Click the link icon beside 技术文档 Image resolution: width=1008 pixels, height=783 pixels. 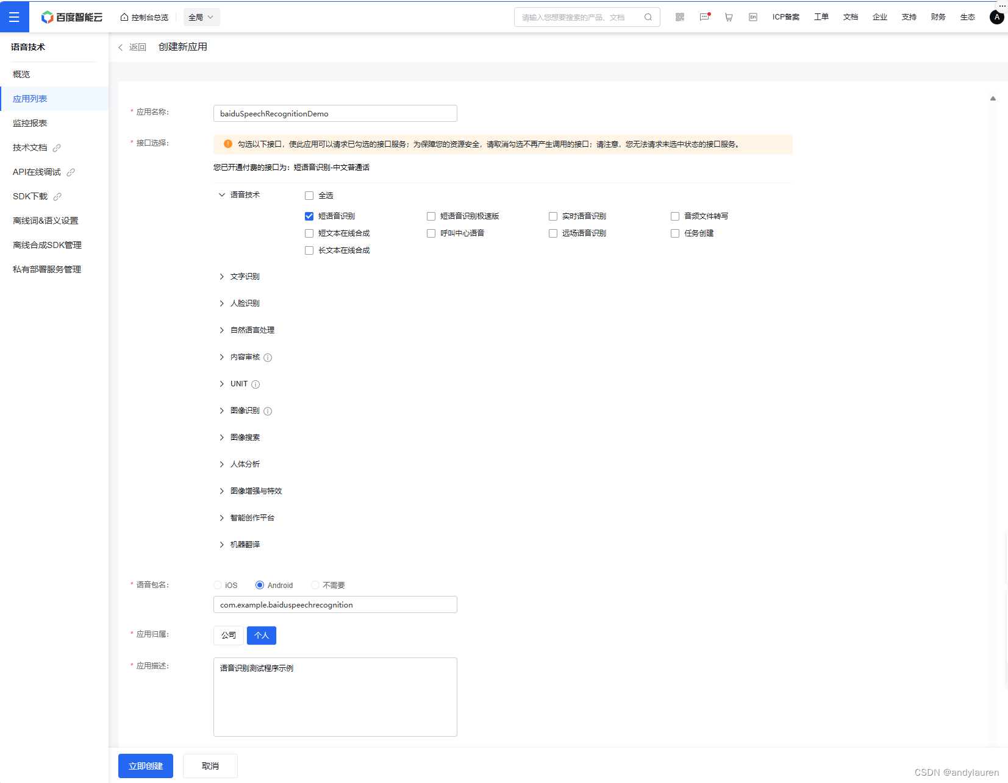(x=57, y=148)
